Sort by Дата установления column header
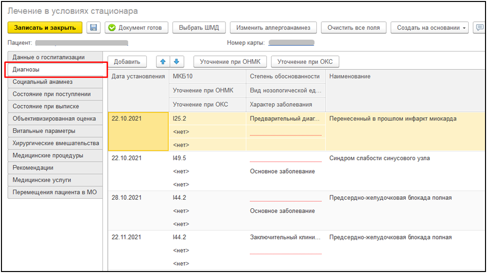This screenshot has height=273, width=487. (138, 76)
